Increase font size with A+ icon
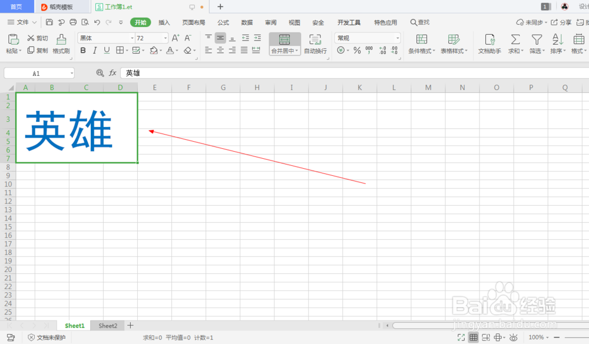The height and width of the screenshot is (344, 589). [176, 38]
